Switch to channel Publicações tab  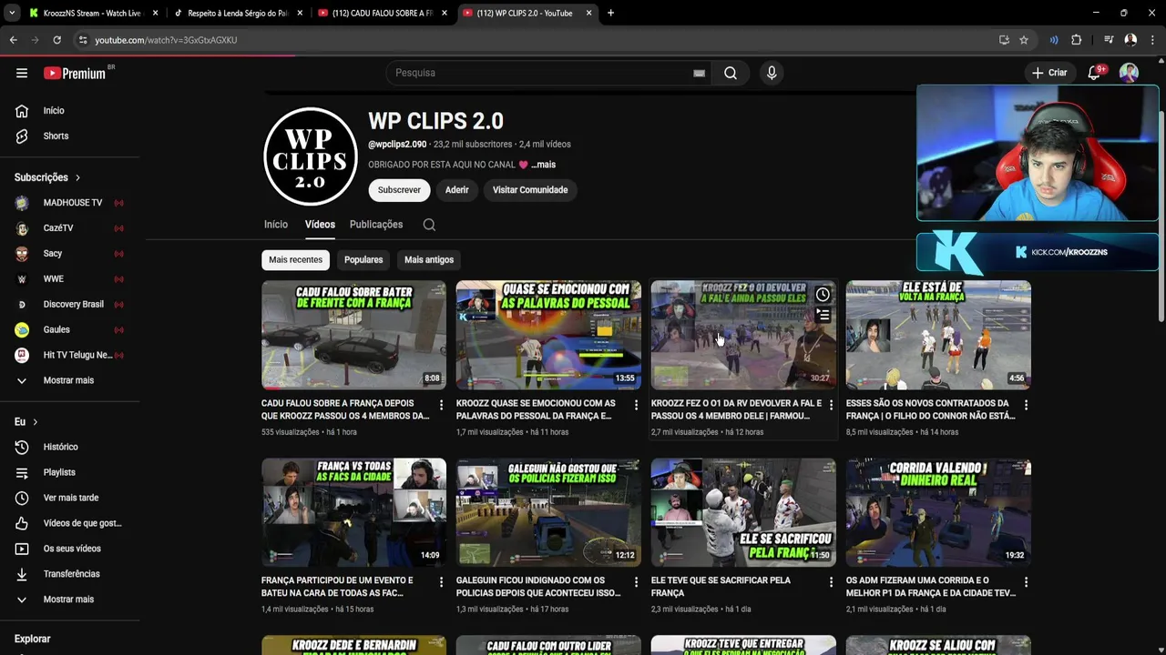coord(376,225)
